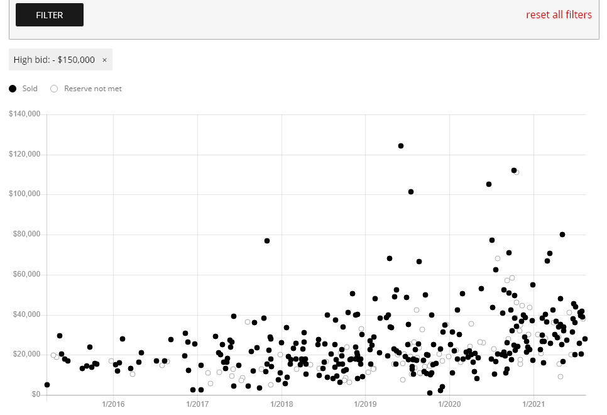The width and height of the screenshot is (607, 415).
Task: Select the sold point near $66,000 in mid 2019
Action: [x=419, y=262]
